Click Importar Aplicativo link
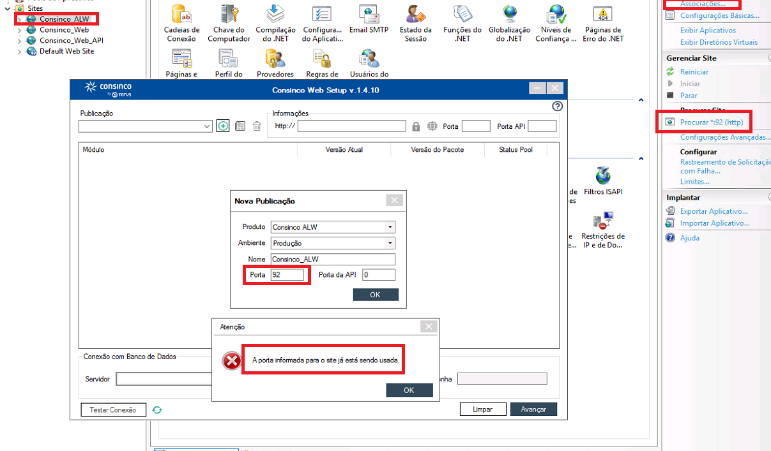Image resolution: width=771 pixels, height=451 pixels. point(715,223)
